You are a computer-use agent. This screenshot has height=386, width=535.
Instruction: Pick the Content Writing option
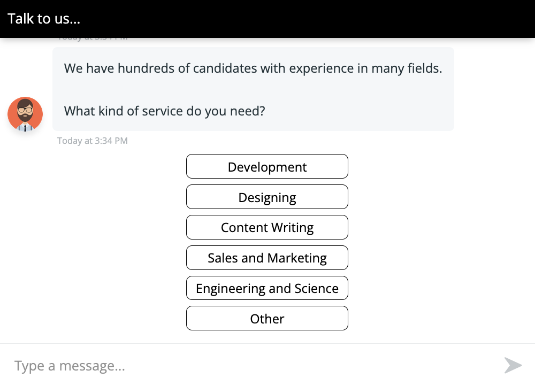(x=267, y=227)
